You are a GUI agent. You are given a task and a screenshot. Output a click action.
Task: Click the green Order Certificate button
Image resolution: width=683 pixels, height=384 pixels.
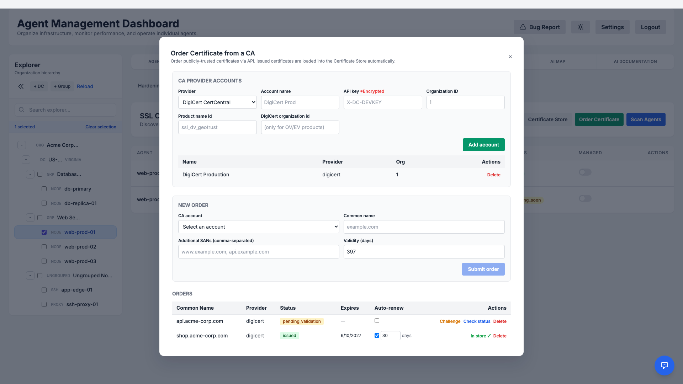click(599, 119)
